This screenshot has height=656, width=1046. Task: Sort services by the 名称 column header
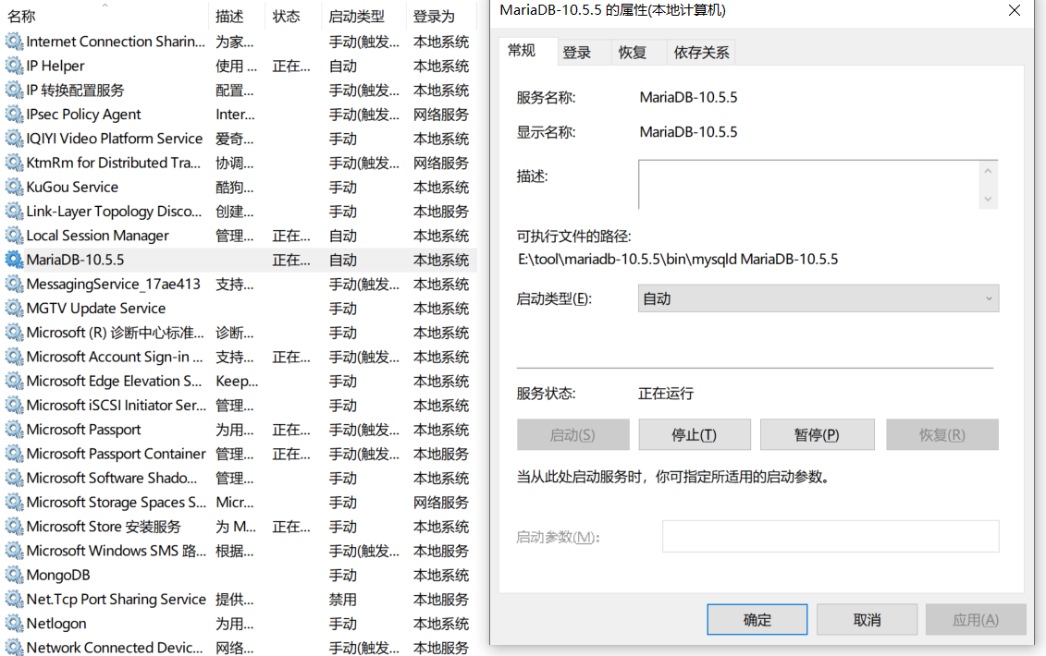tap(105, 16)
